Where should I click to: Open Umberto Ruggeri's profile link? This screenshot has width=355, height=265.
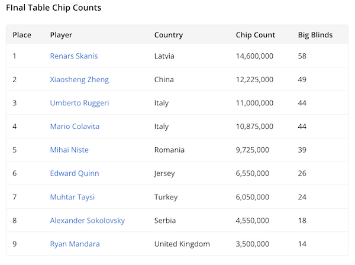tap(79, 103)
